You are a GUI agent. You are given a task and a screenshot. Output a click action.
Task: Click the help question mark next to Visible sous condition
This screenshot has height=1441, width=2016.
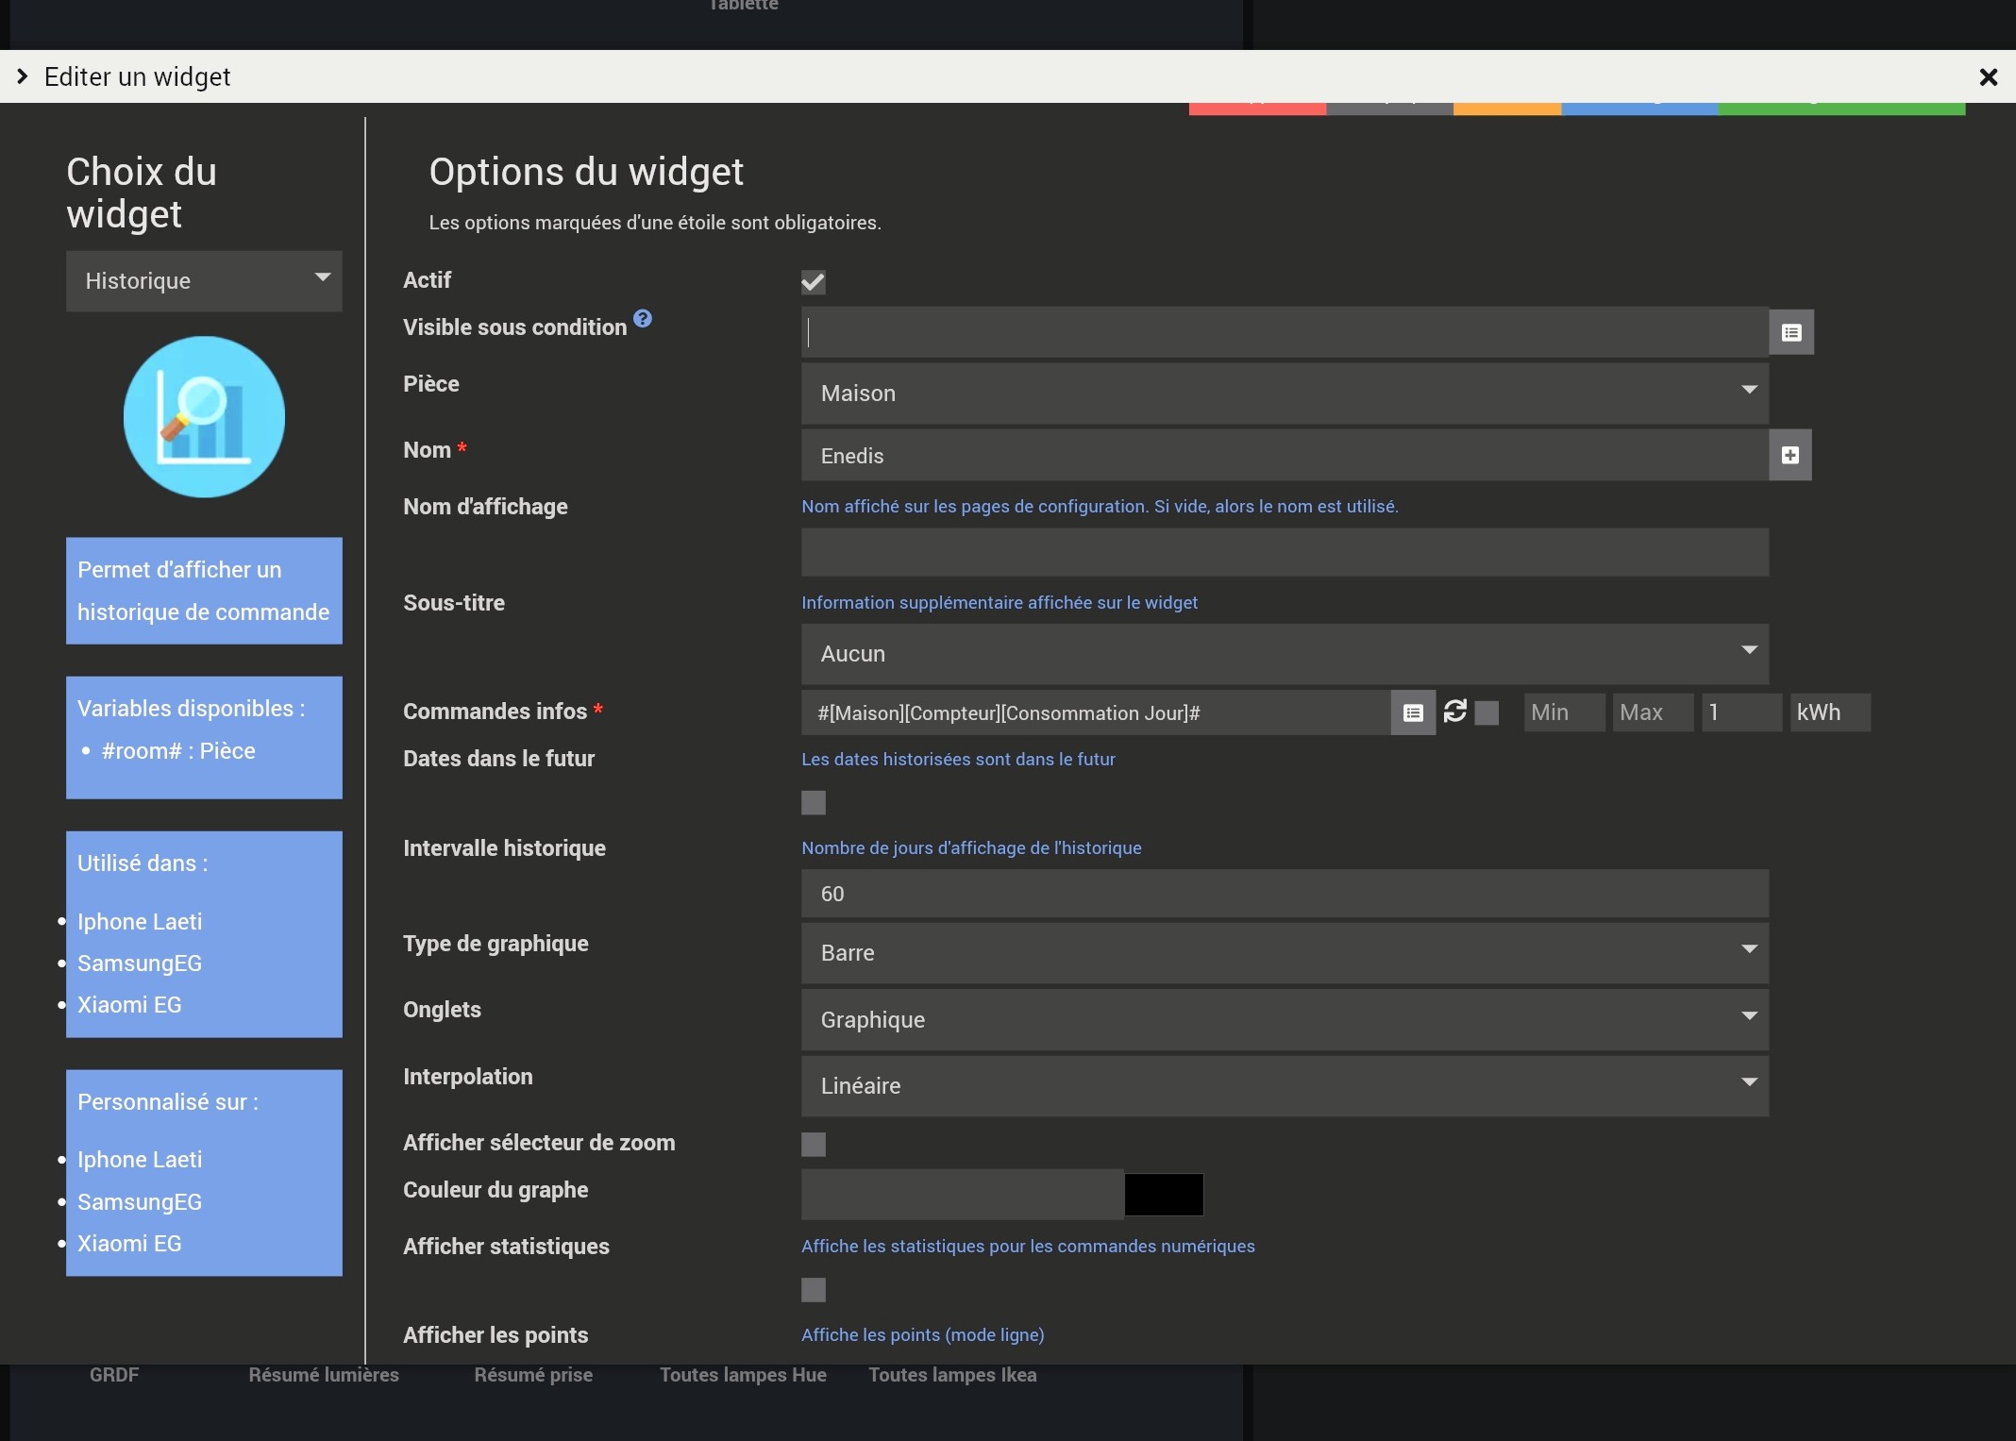pos(643,319)
